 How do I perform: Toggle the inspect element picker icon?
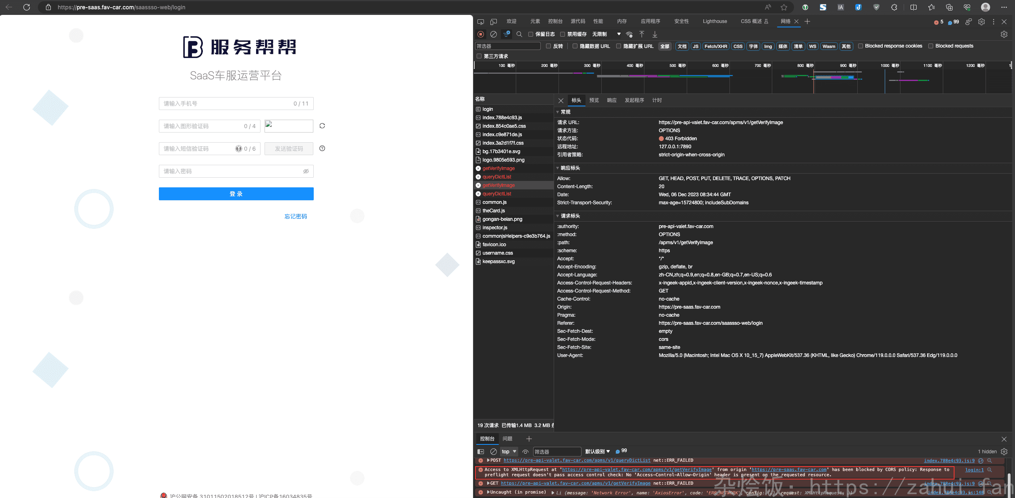click(480, 22)
